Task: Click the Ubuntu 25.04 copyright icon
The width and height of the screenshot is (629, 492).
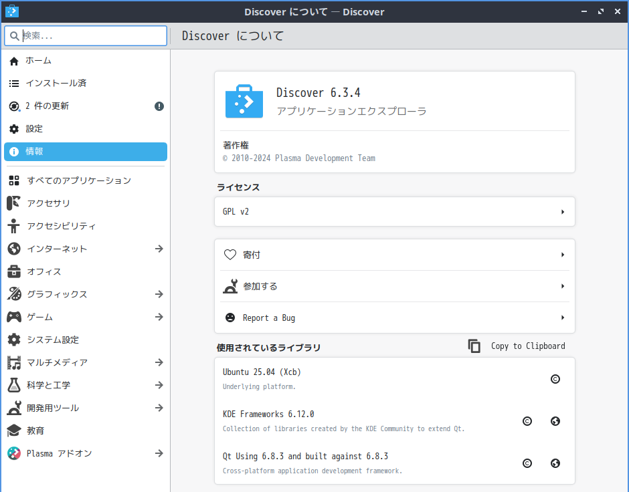Action: [555, 379]
